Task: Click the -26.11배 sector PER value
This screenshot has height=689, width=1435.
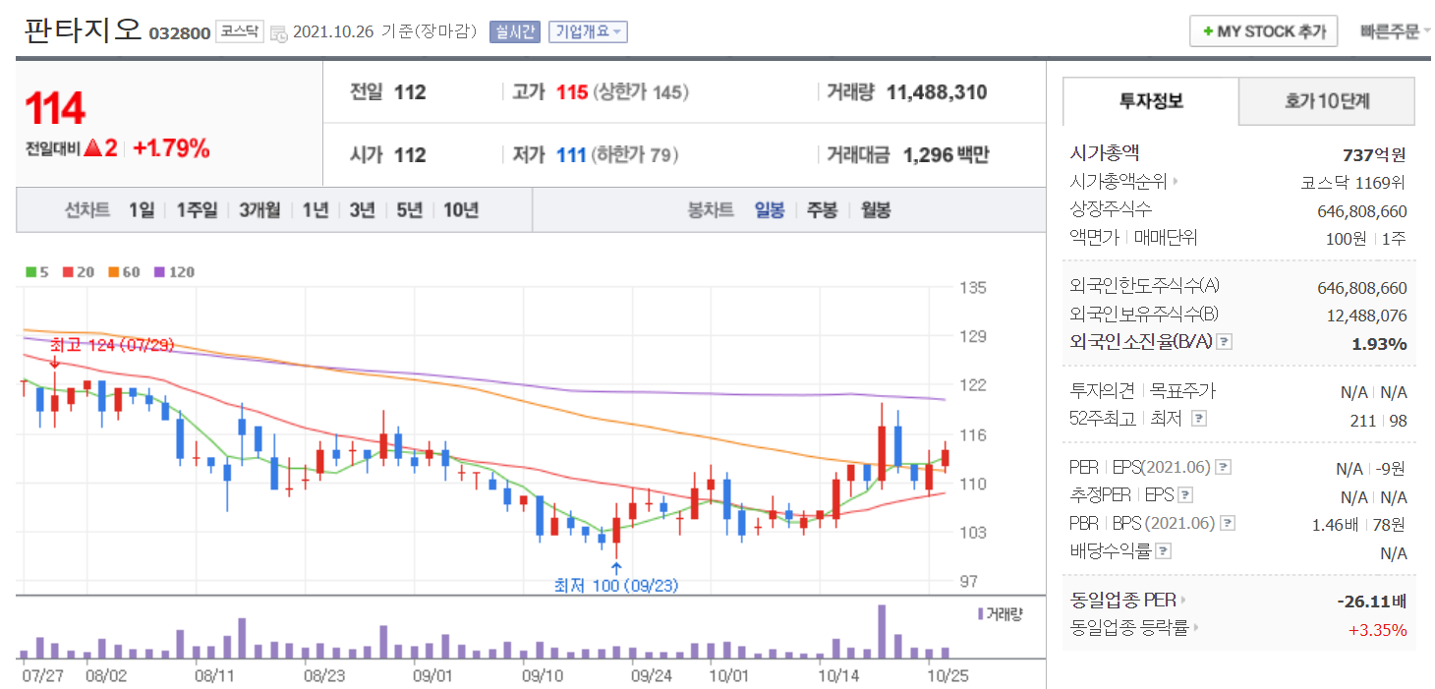Action: coord(1372,601)
